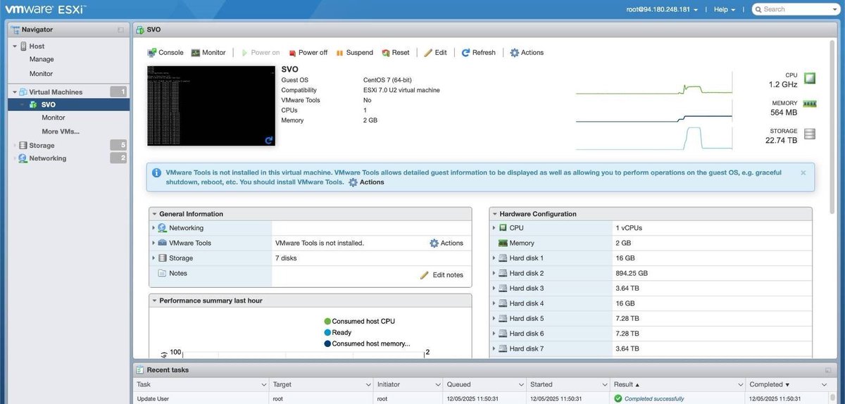Expand Hard disk 5 details
845x404 pixels.
[494, 319]
